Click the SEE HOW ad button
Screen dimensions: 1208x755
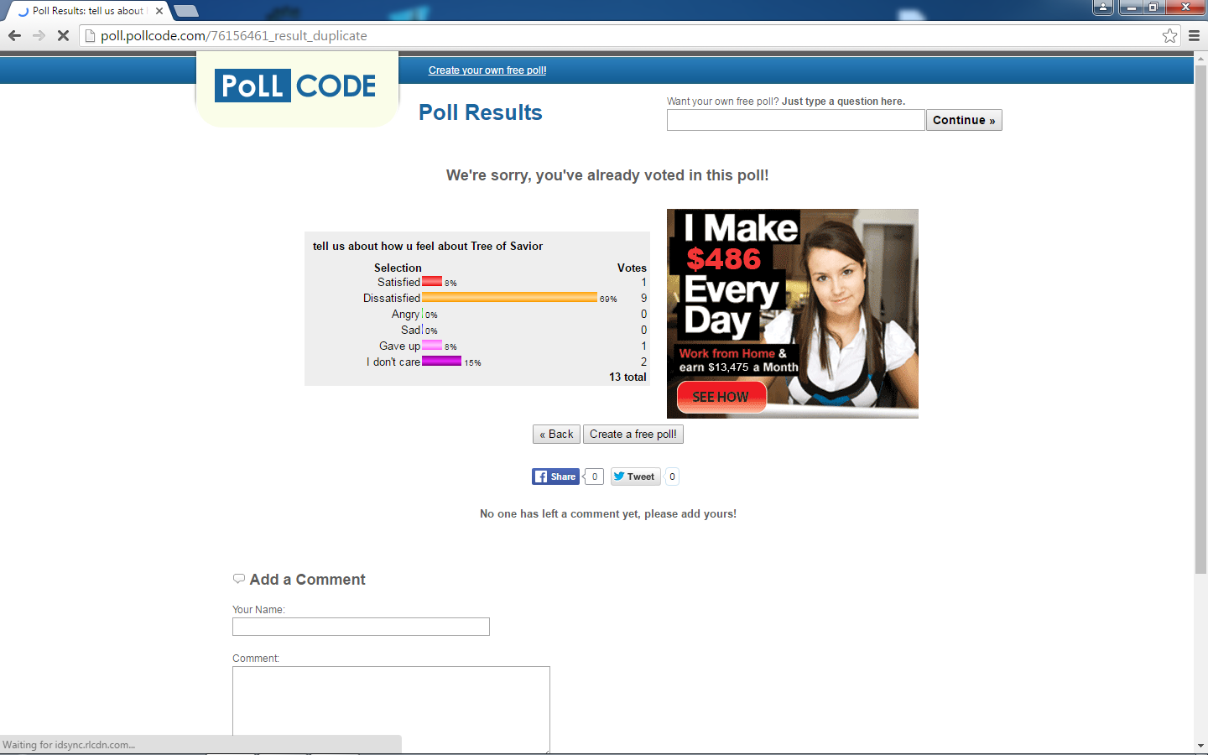[721, 397]
